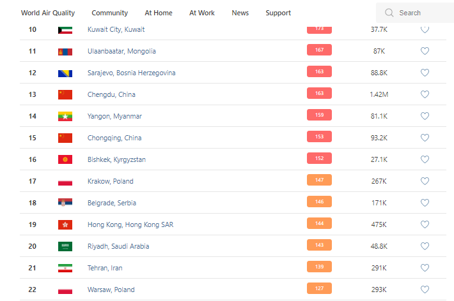The image size is (454, 301).
Task: Click heart icon in Tehran row
Action: point(425,268)
